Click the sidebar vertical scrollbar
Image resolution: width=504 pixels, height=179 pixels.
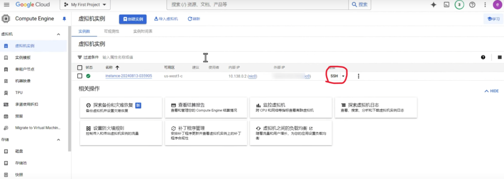coord(70,89)
